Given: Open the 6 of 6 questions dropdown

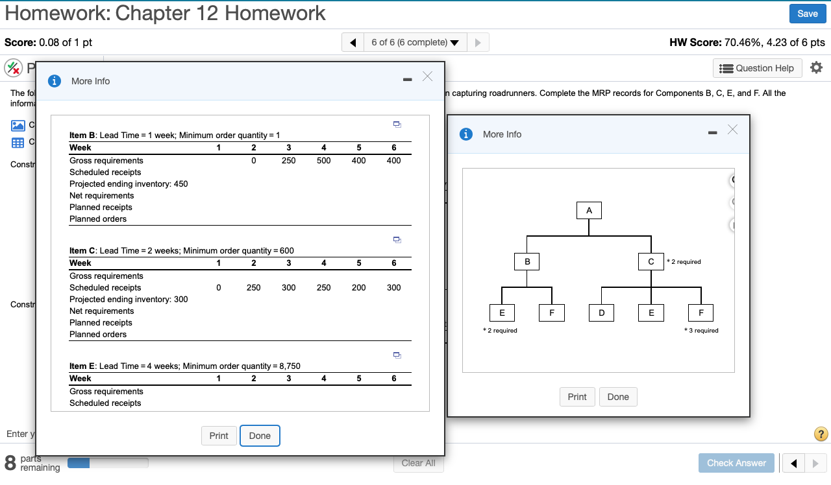Looking at the screenshot, I should 415,41.
